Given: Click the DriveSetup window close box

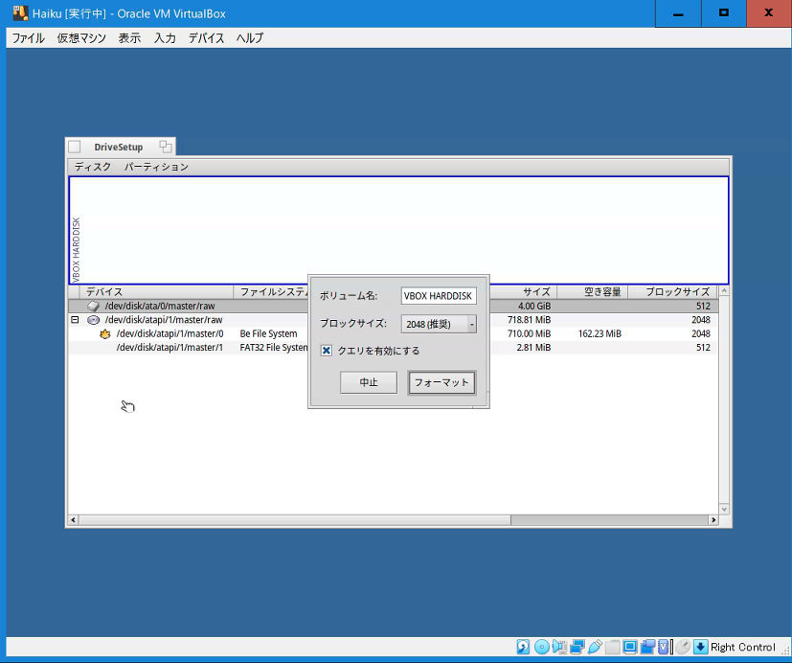Looking at the screenshot, I should tap(75, 147).
